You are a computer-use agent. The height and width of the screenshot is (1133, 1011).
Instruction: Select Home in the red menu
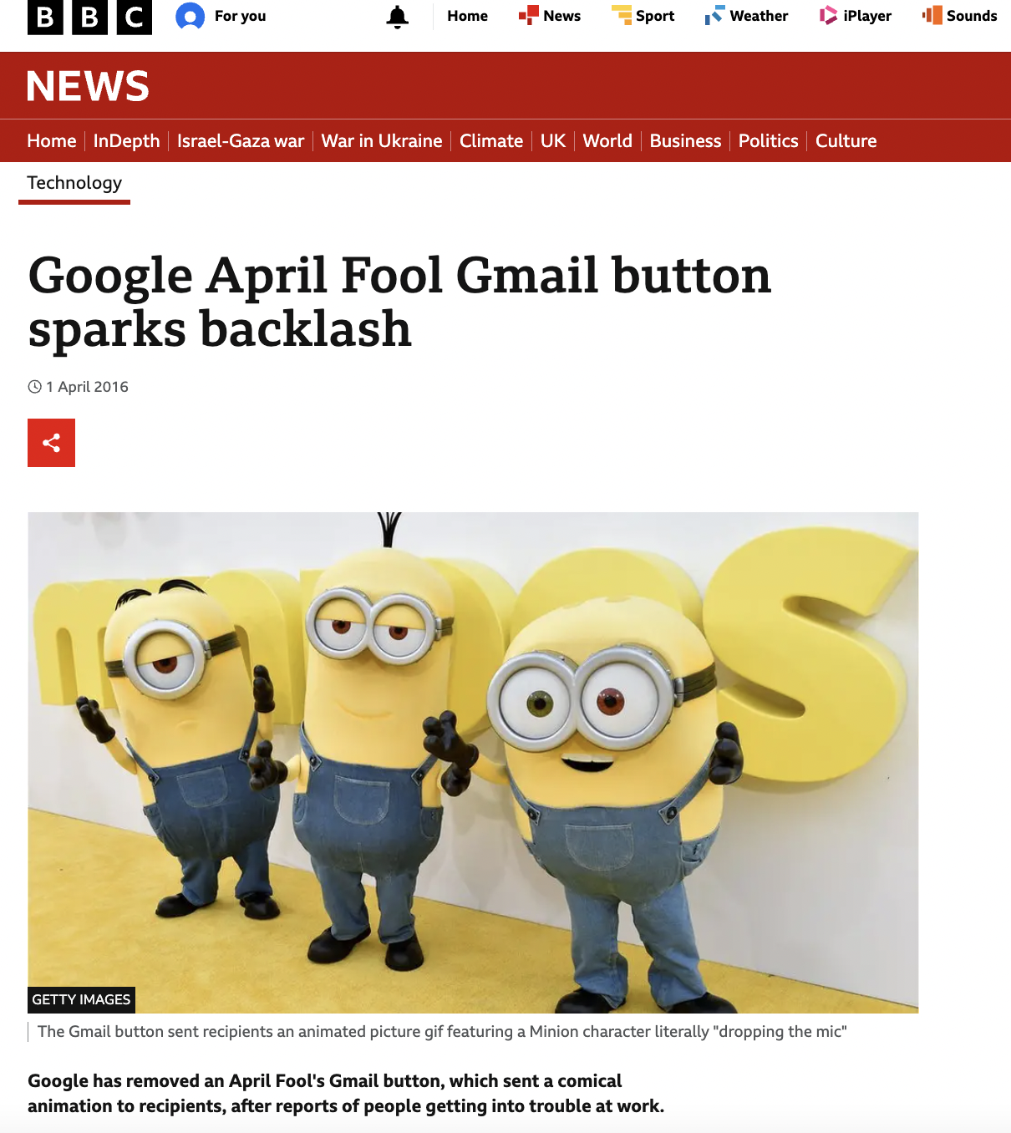pyautogui.click(x=52, y=140)
